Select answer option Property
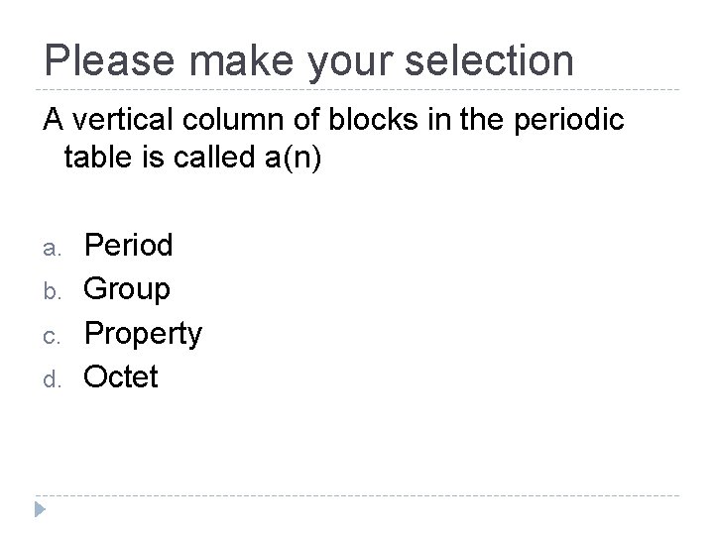Screen dimensions: 714x535 (x=144, y=334)
